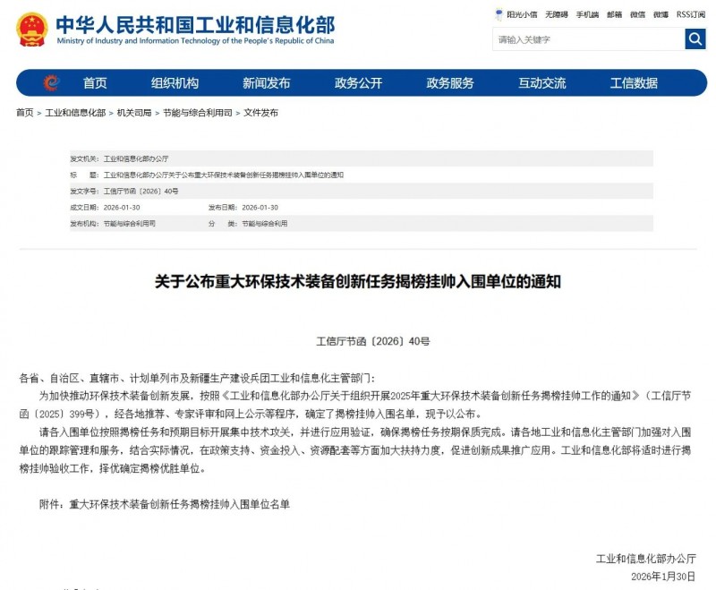Click the 阳光小信 robot mascot icon

[499, 14]
